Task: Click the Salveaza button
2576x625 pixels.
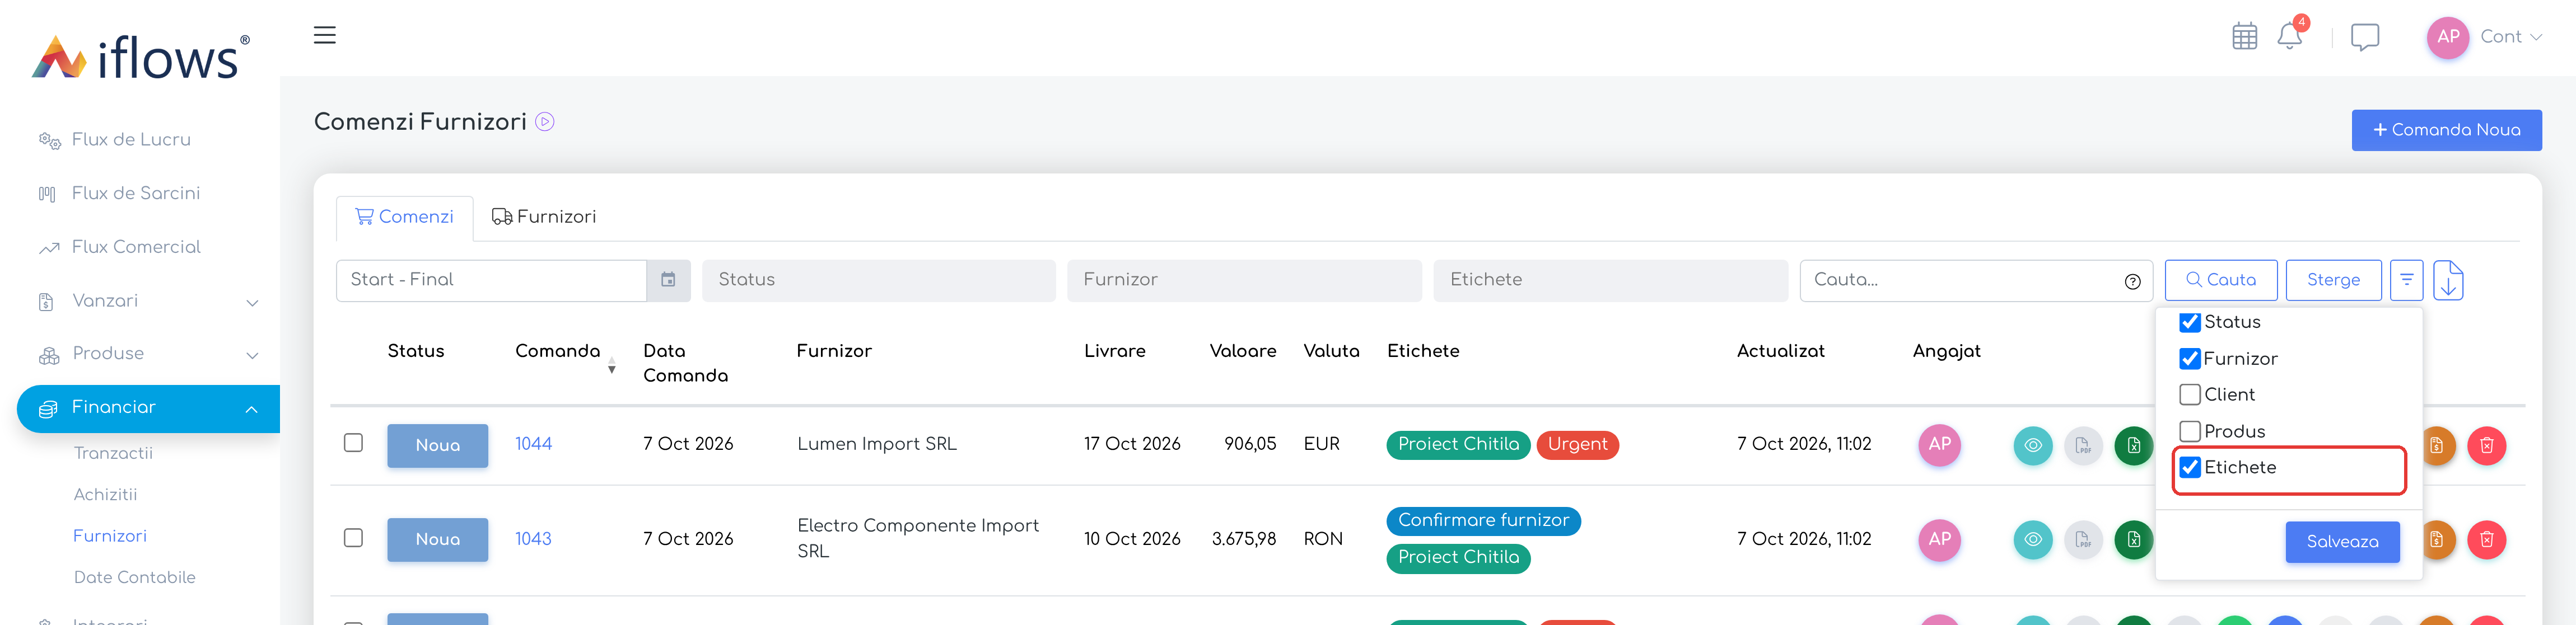Action: click(x=2342, y=542)
